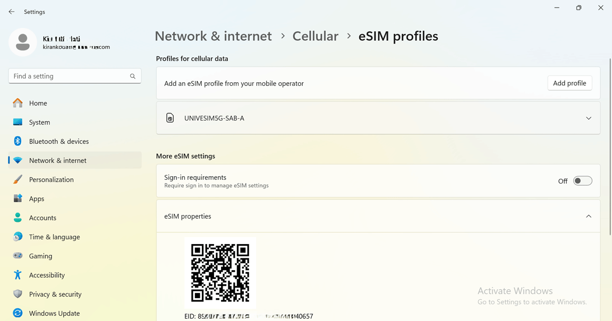This screenshot has width=612, height=321.
Task: Click the Add profile button
Action: click(569, 83)
